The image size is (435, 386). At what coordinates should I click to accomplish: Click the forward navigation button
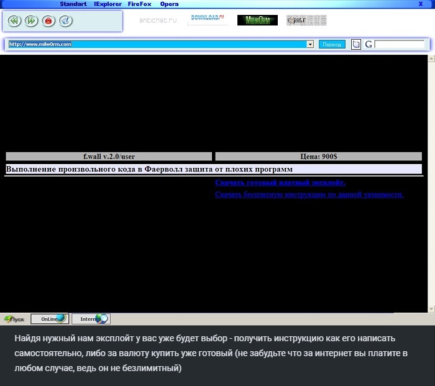click(x=31, y=21)
